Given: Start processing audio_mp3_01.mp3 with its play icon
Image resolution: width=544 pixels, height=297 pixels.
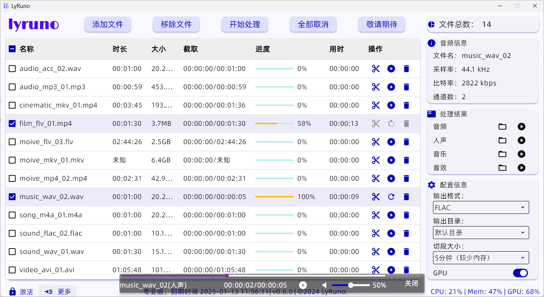Looking at the screenshot, I should 391,87.
